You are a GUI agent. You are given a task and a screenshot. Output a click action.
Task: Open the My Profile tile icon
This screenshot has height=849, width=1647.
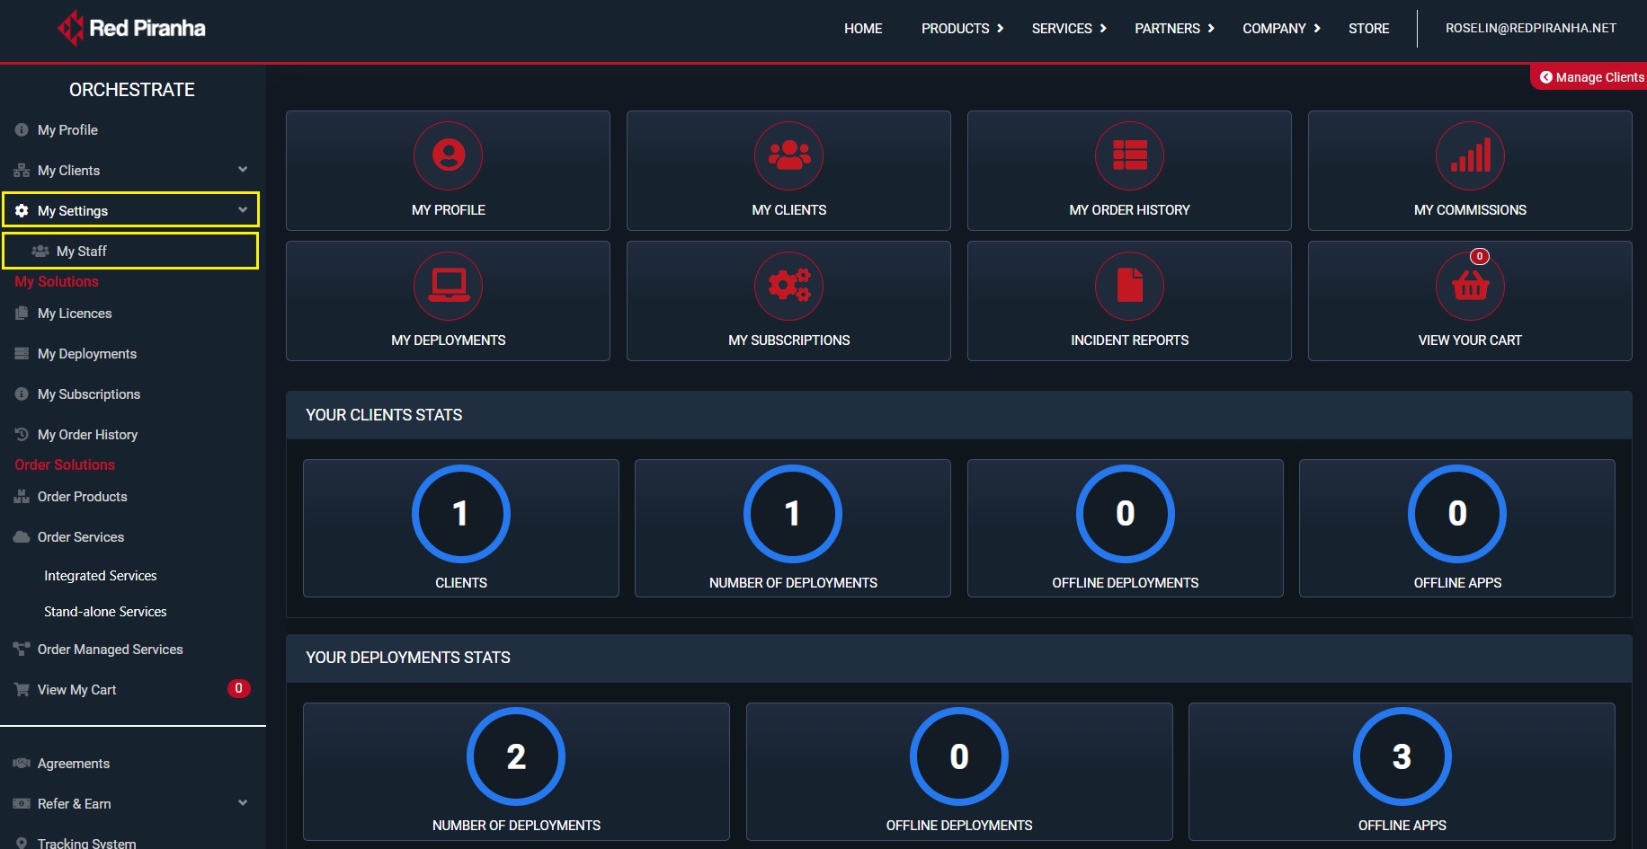[448, 155]
